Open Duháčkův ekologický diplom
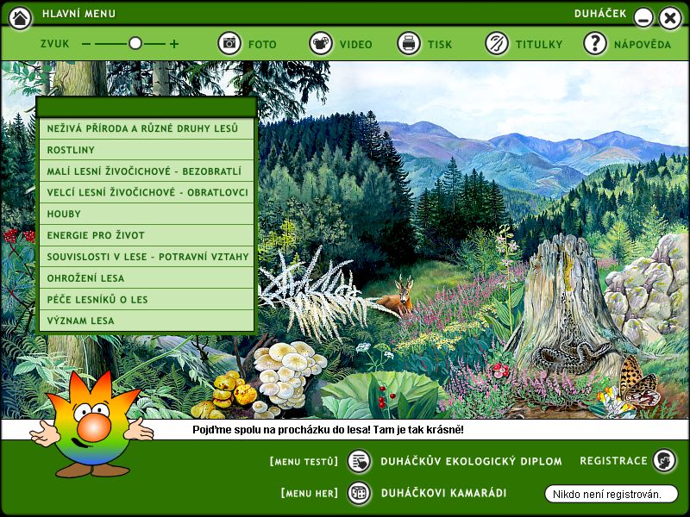This screenshot has width=690, height=517. coord(471,461)
